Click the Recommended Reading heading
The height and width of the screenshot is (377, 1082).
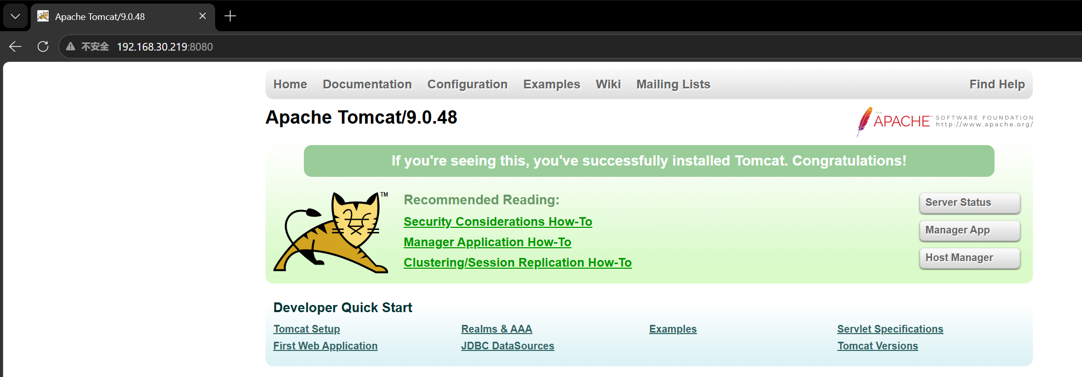click(x=481, y=200)
